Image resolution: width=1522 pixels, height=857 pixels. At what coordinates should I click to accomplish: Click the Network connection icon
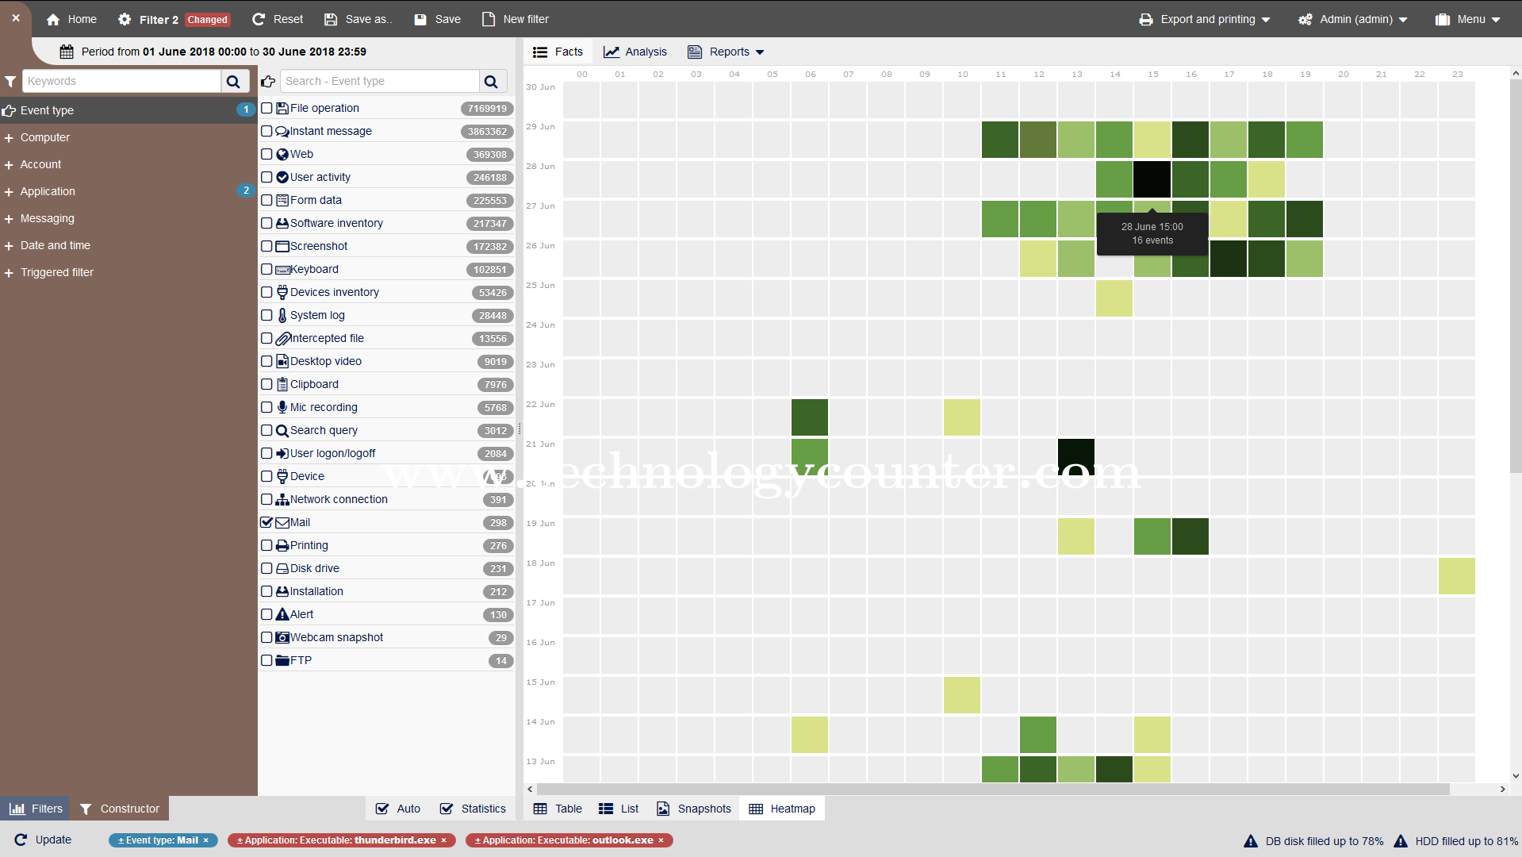[x=282, y=499]
